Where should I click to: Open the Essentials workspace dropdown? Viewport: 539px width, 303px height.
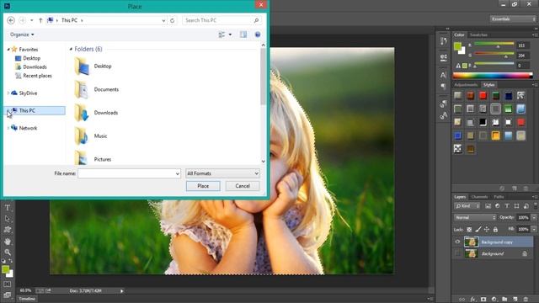[513, 19]
